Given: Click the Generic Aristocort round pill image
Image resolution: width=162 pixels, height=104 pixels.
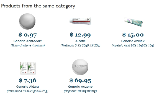Looking at the screenshot, I should (27, 21).
